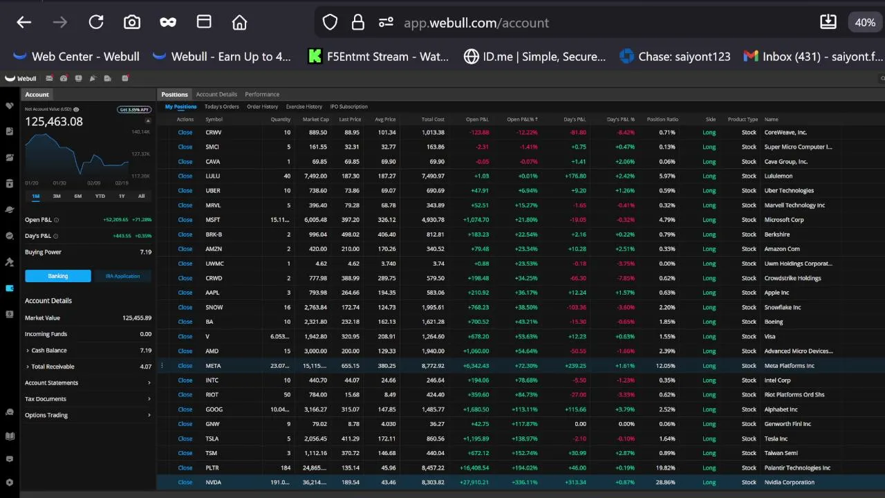
Task: Click the Quantity column header
Action: pos(281,120)
